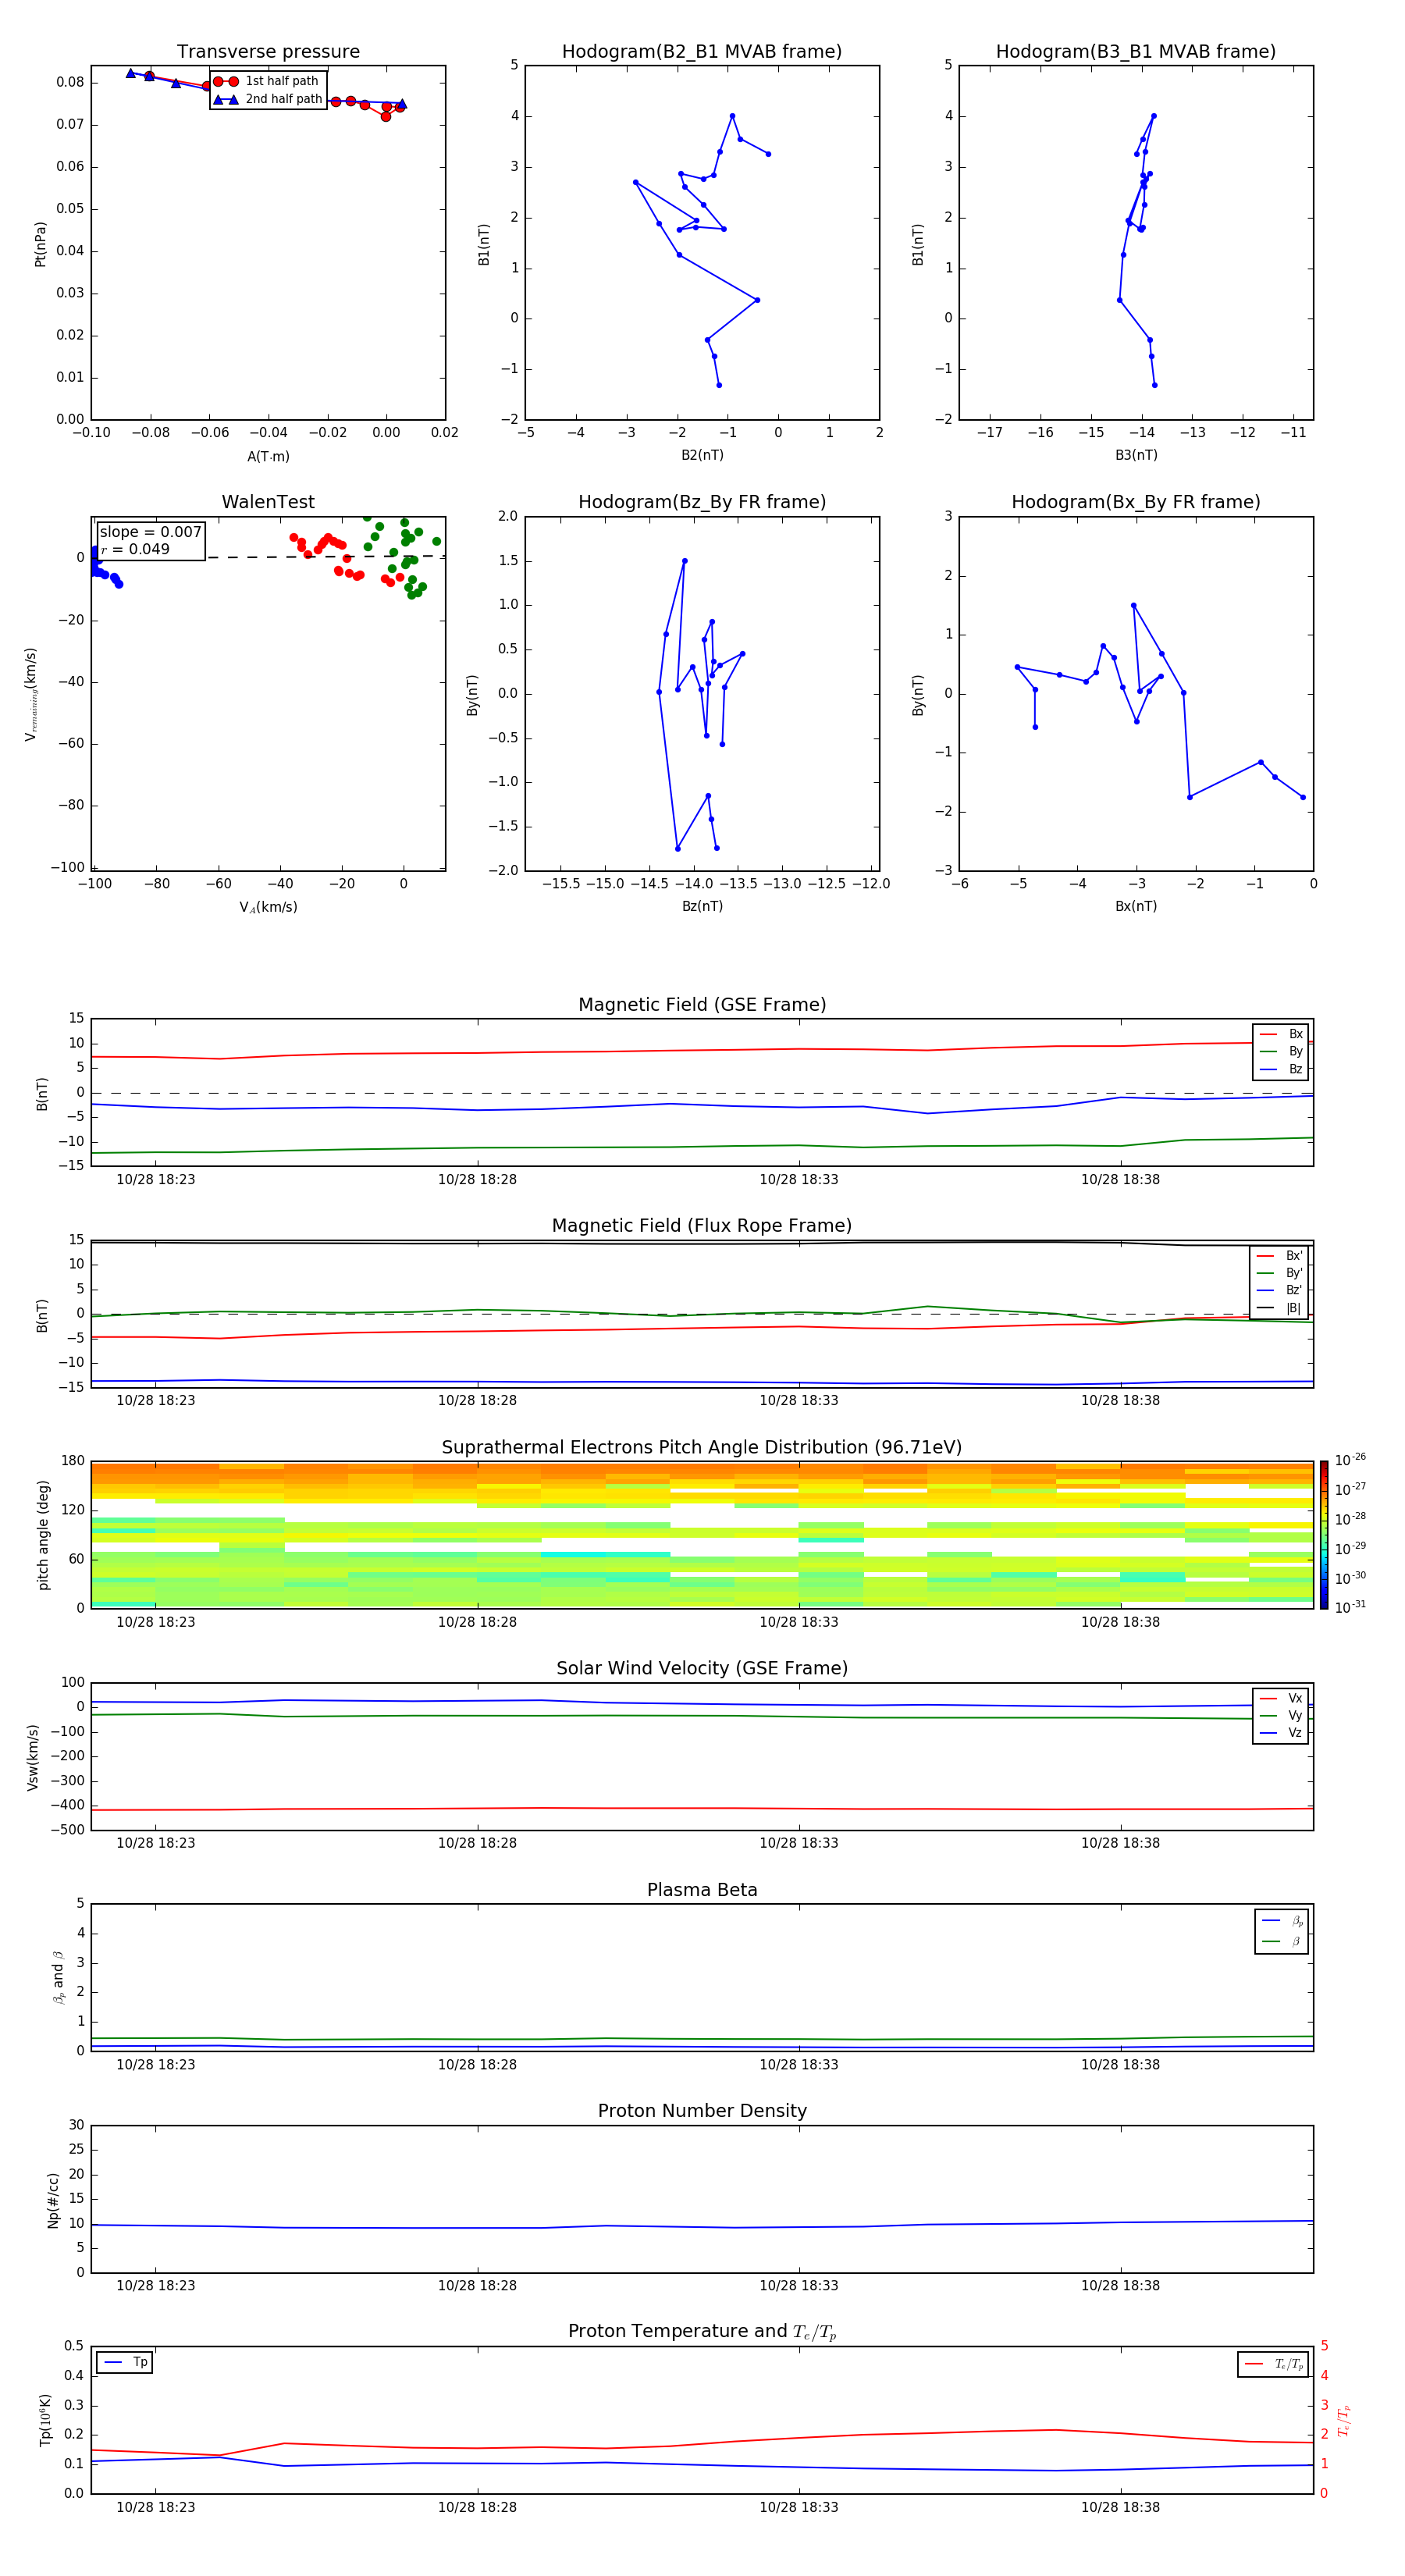Screen dimensions: 1405x2576
Task: Click the Bx entry in GSE magnetic legend
Action: [x=1281, y=1034]
